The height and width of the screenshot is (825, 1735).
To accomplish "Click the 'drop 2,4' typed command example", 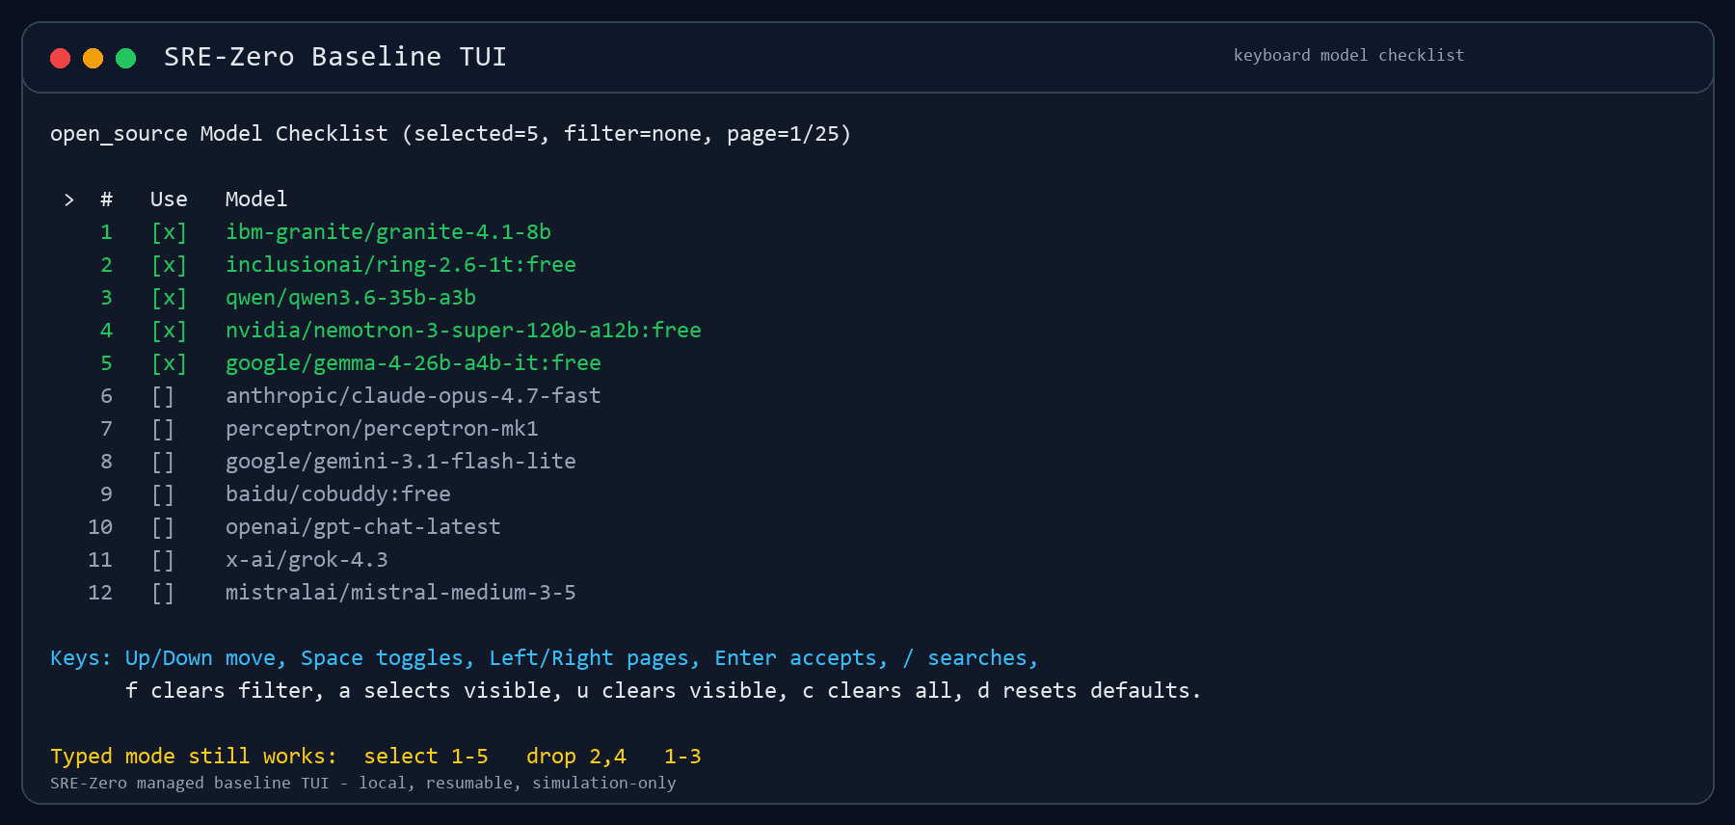I will coord(576,757).
